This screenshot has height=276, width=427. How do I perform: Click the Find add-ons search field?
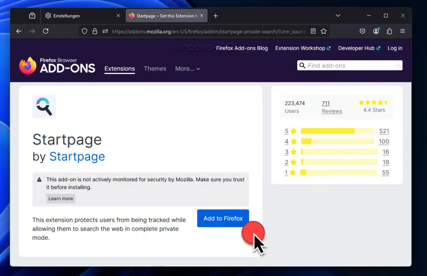pyautogui.click(x=350, y=65)
